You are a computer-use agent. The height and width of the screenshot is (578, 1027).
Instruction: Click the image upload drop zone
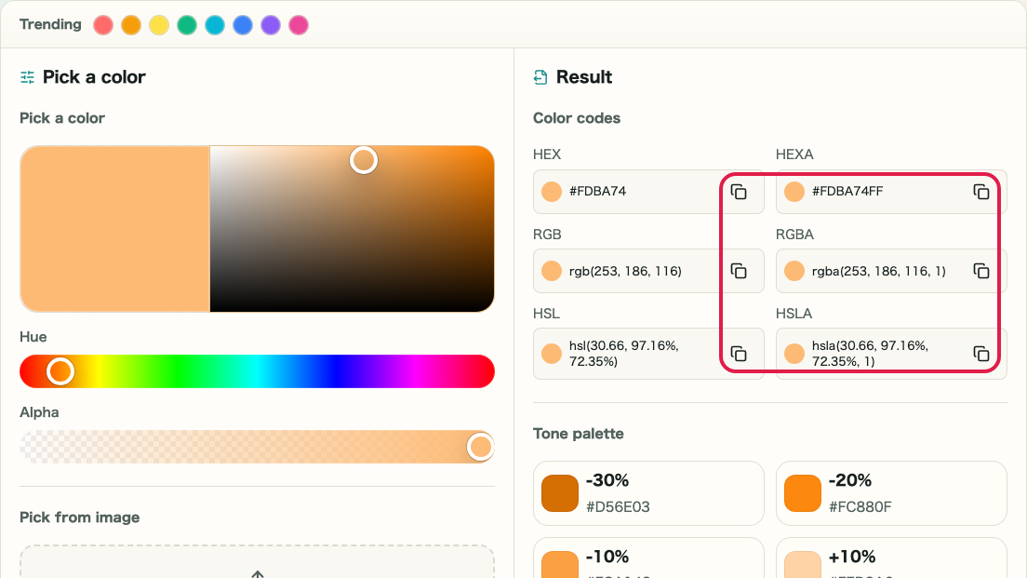pyautogui.click(x=258, y=561)
